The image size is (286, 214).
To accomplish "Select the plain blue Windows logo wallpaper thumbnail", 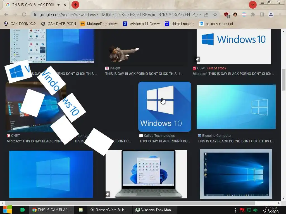I will point(51,174).
